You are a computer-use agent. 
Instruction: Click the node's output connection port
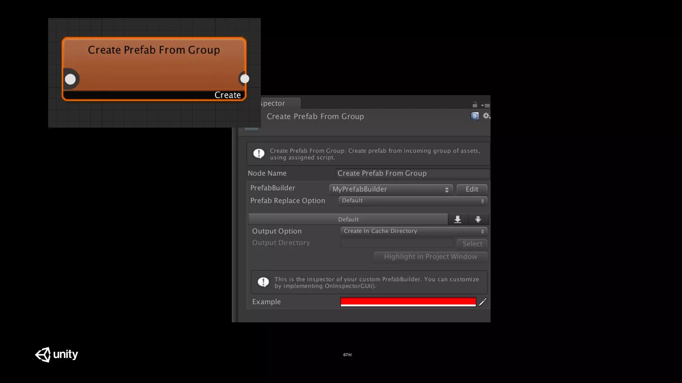[x=244, y=79]
